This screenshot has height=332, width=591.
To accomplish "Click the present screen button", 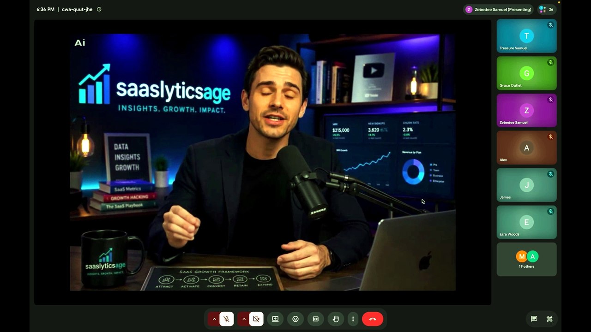I will [x=275, y=319].
